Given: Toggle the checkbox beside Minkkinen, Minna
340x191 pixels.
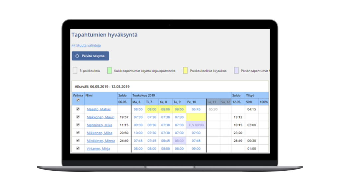Looking at the screenshot, I should pos(78,141).
